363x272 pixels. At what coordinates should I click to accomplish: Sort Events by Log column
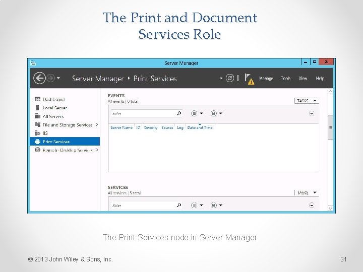[x=180, y=127]
